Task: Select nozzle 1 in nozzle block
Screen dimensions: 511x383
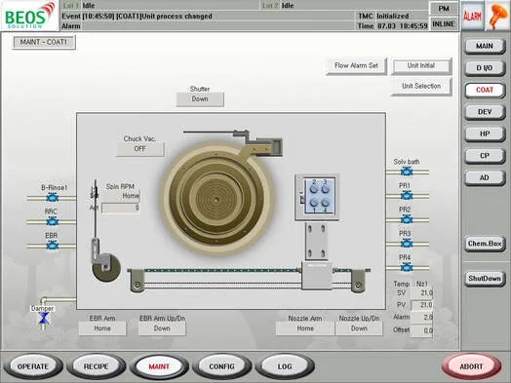Action: (x=313, y=203)
